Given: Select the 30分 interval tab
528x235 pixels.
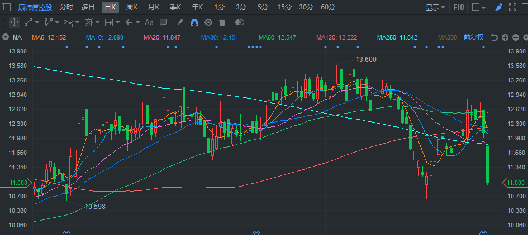Looking at the screenshot, I should [306, 7].
